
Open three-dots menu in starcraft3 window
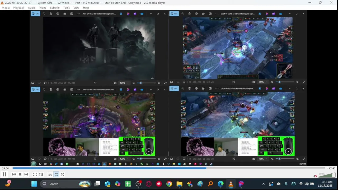click(78, 14)
